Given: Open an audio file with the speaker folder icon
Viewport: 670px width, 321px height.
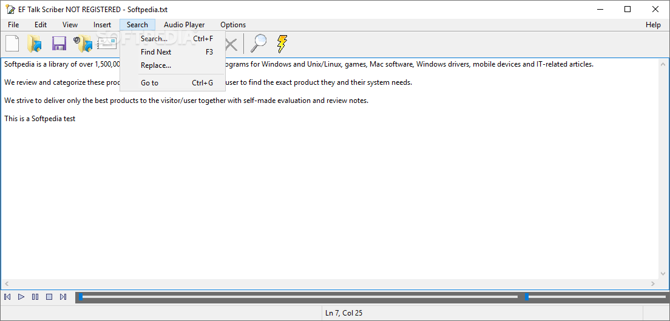Looking at the screenshot, I should (83, 44).
